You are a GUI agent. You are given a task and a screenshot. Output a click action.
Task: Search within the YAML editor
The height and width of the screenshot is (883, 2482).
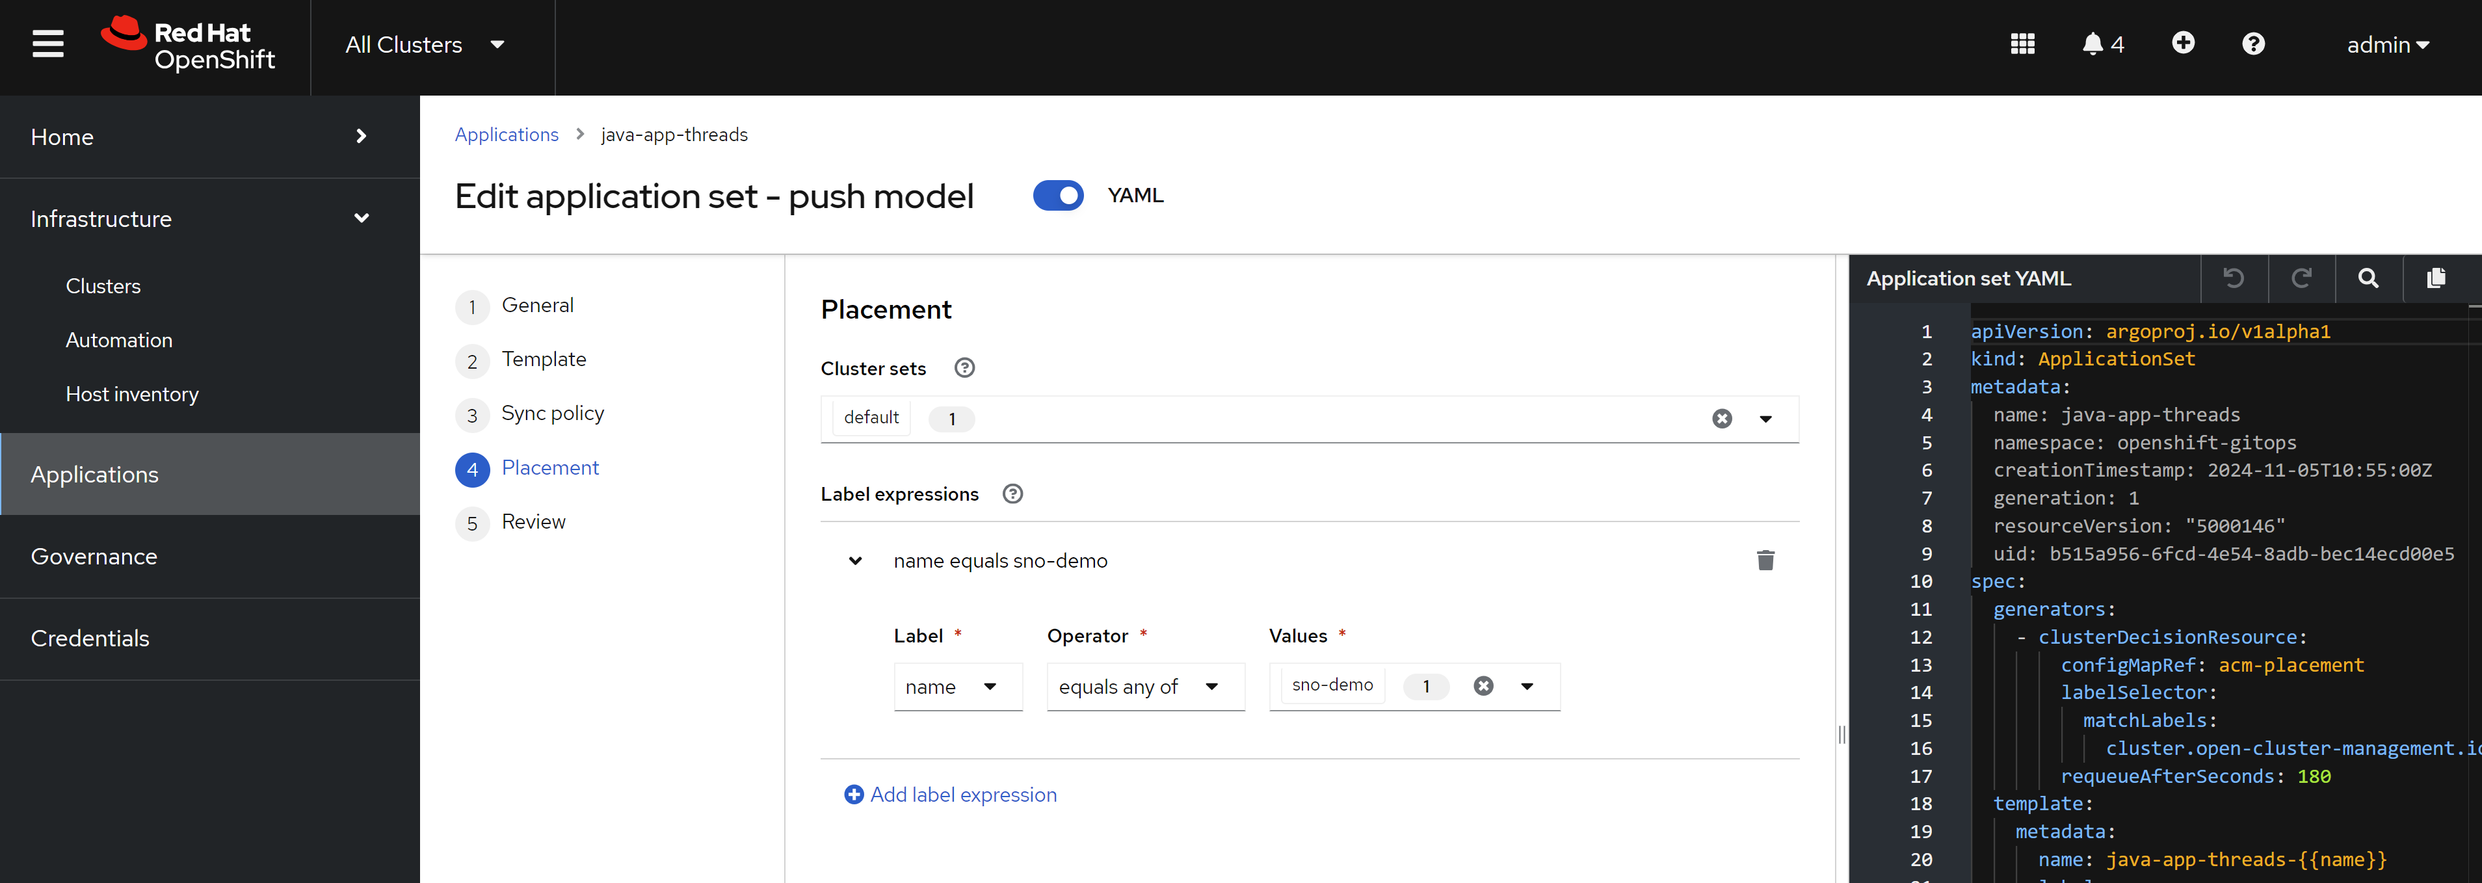[x=2368, y=278]
